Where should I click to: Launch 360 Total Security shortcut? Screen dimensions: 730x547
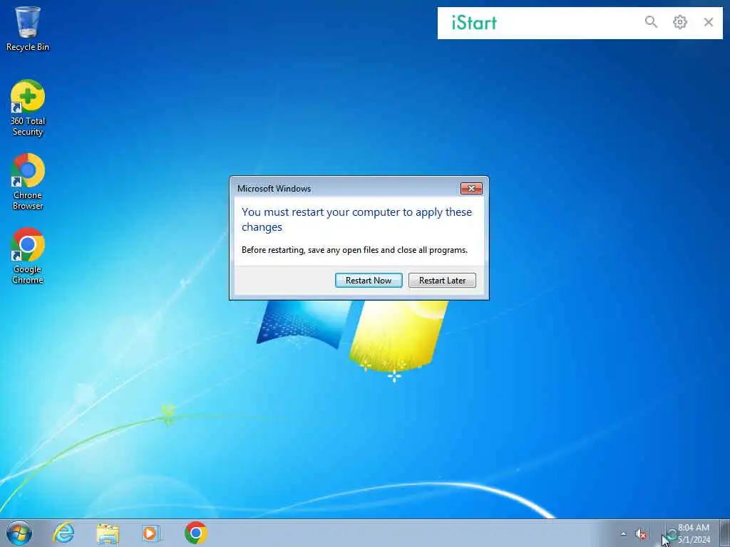click(x=28, y=108)
